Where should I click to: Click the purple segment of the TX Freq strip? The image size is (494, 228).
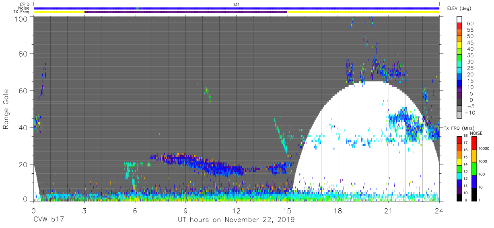coord(186,12)
